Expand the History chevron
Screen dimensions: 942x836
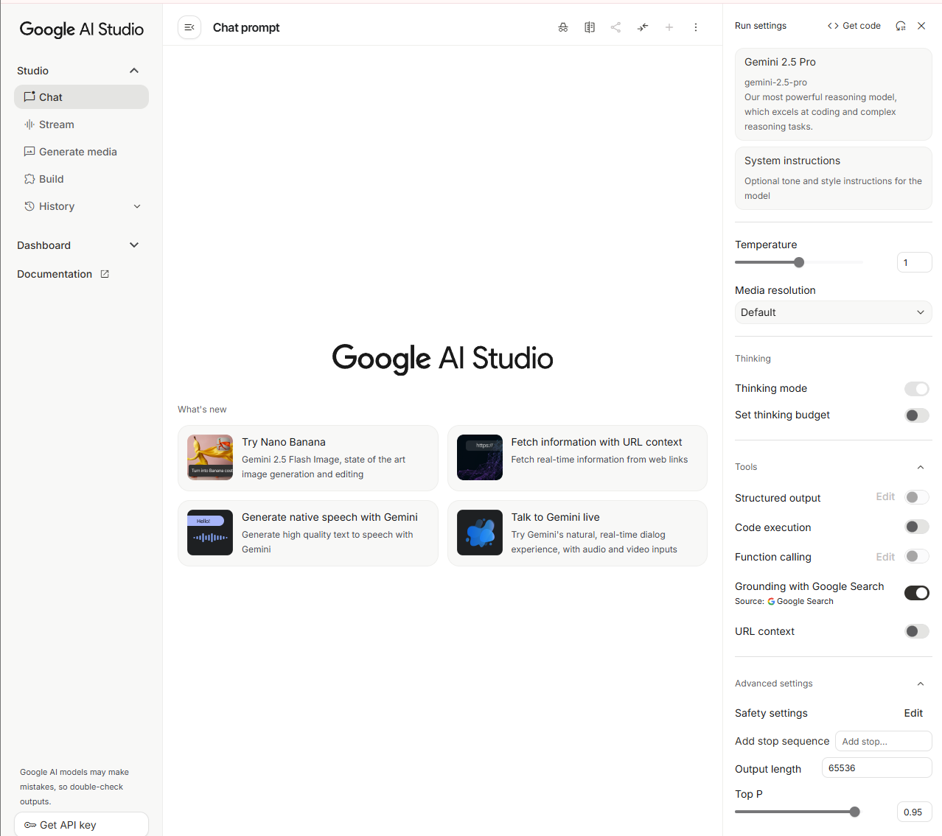pos(137,206)
